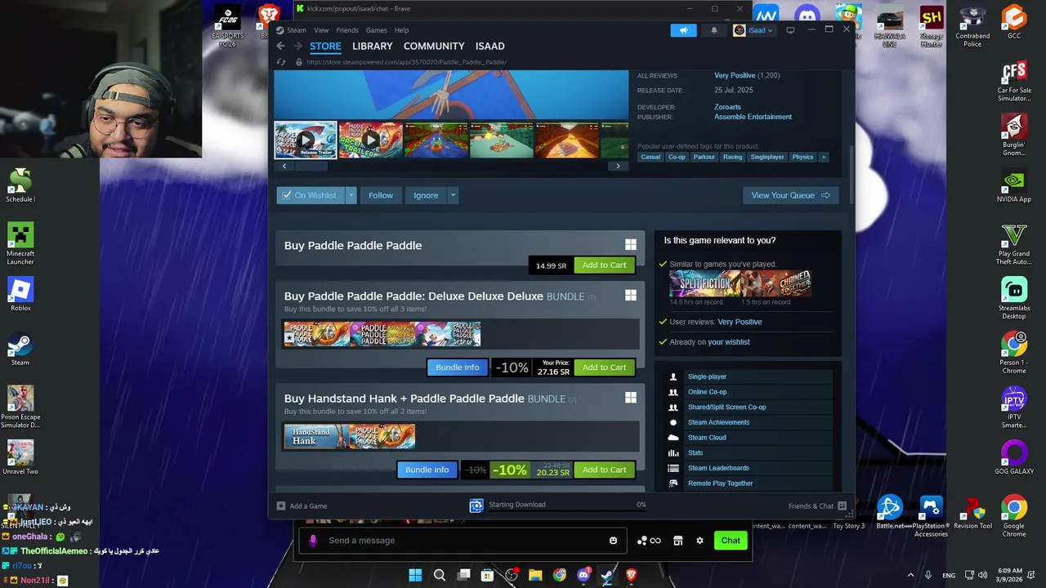Open the emoji picker in Kick chat
This screenshot has height=588, width=1046.
[613, 541]
